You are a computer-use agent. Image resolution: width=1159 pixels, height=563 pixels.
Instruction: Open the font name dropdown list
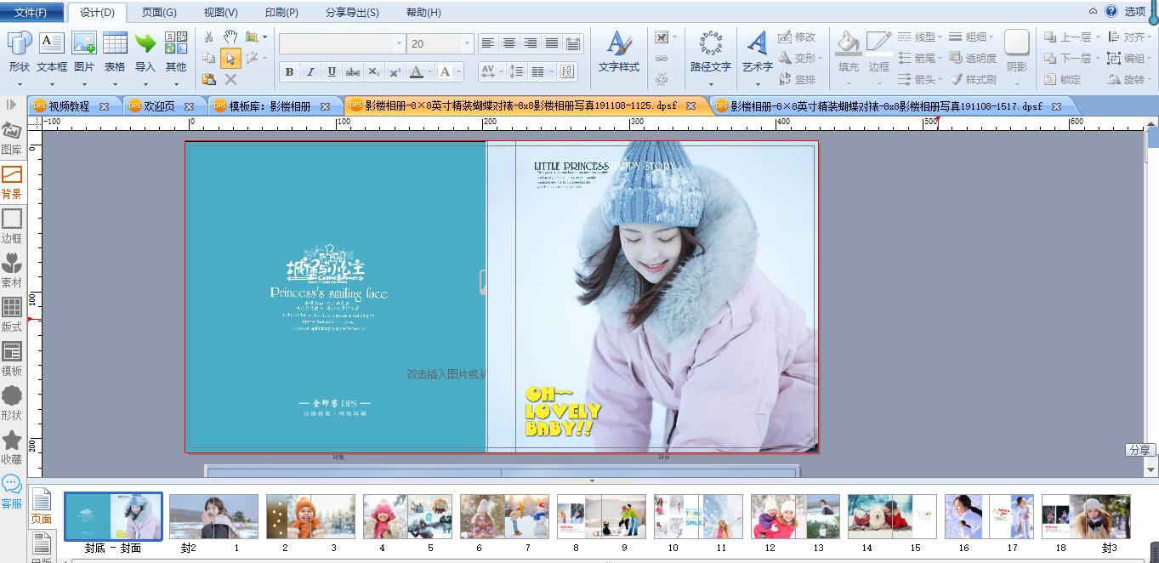tap(399, 43)
